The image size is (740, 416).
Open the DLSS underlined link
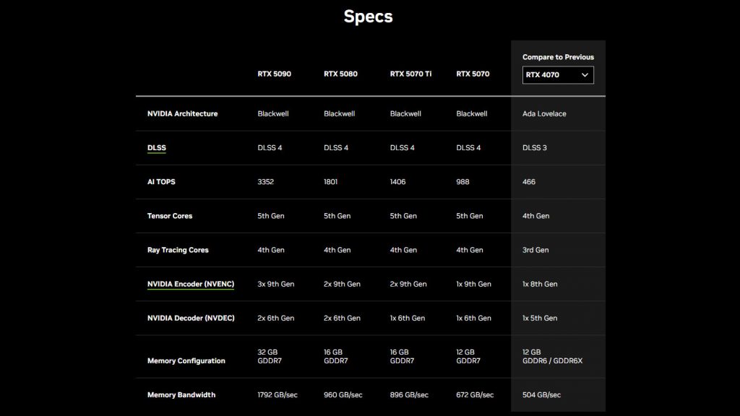pyautogui.click(x=156, y=148)
